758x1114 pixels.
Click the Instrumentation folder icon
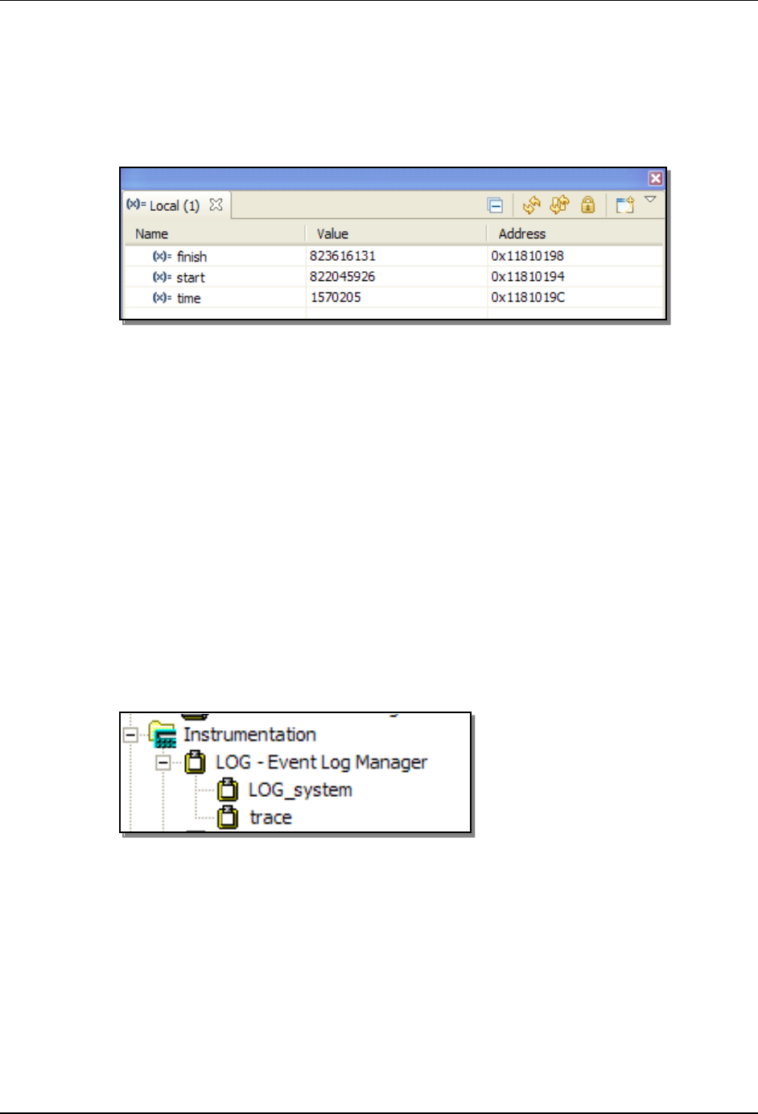(x=163, y=735)
